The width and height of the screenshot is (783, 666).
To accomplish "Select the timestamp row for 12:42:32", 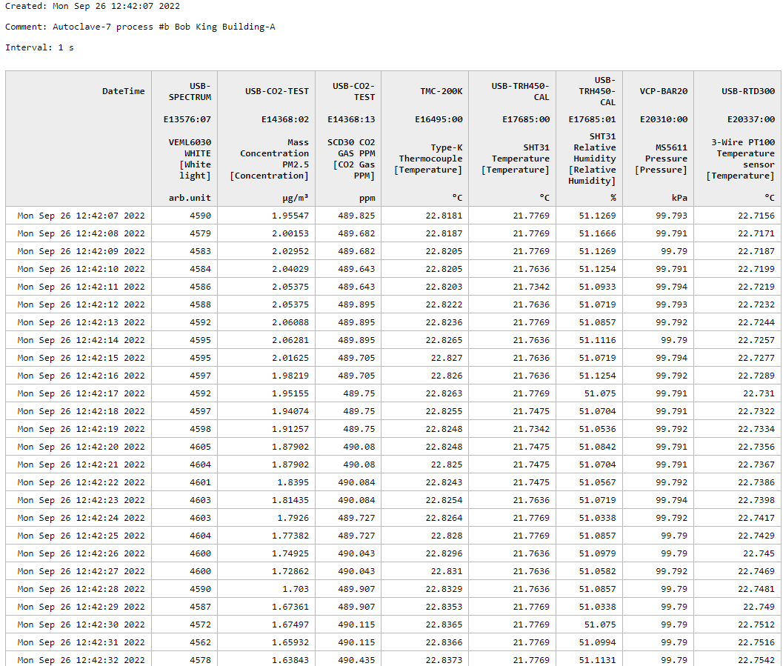I will (81, 660).
